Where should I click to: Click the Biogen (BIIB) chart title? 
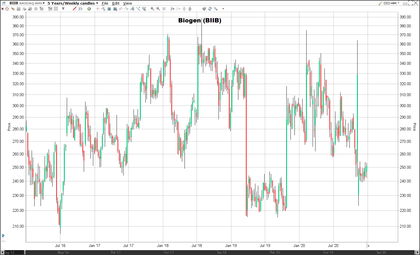pyautogui.click(x=200, y=20)
